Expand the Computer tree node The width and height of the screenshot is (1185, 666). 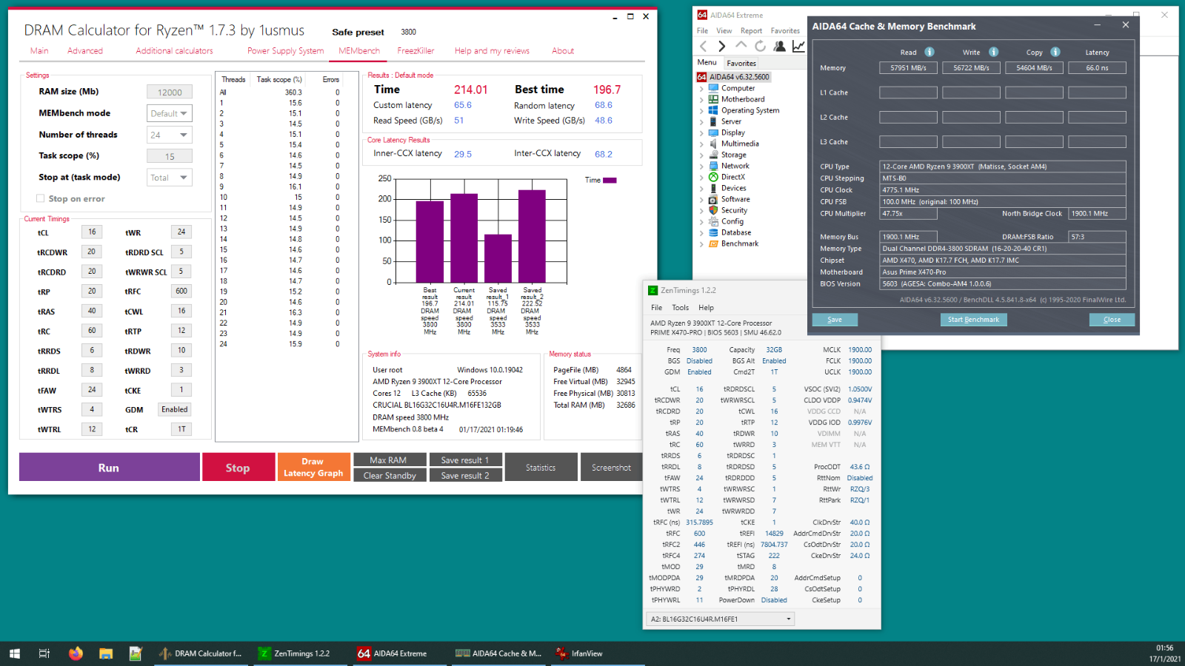coord(701,88)
